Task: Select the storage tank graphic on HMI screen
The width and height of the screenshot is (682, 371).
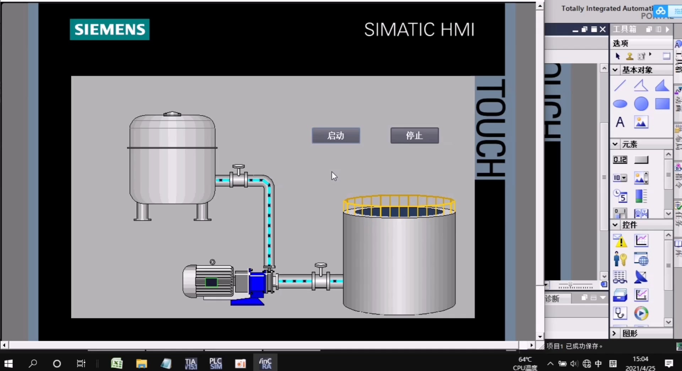Action: 172,166
